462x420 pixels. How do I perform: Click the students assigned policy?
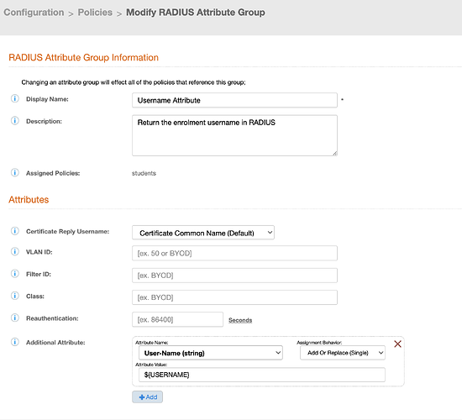[144, 173]
